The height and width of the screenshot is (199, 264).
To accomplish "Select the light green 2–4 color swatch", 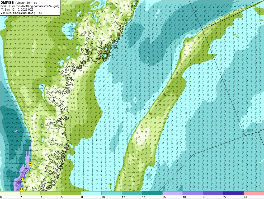I will point(30,193).
